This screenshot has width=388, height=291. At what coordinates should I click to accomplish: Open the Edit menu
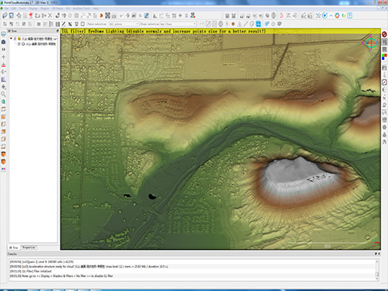[x=14, y=9]
